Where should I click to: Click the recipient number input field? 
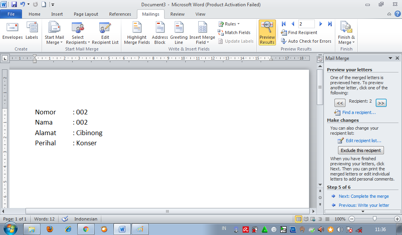[x=306, y=23]
